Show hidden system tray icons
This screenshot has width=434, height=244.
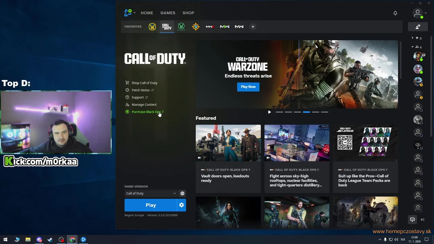(380, 240)
